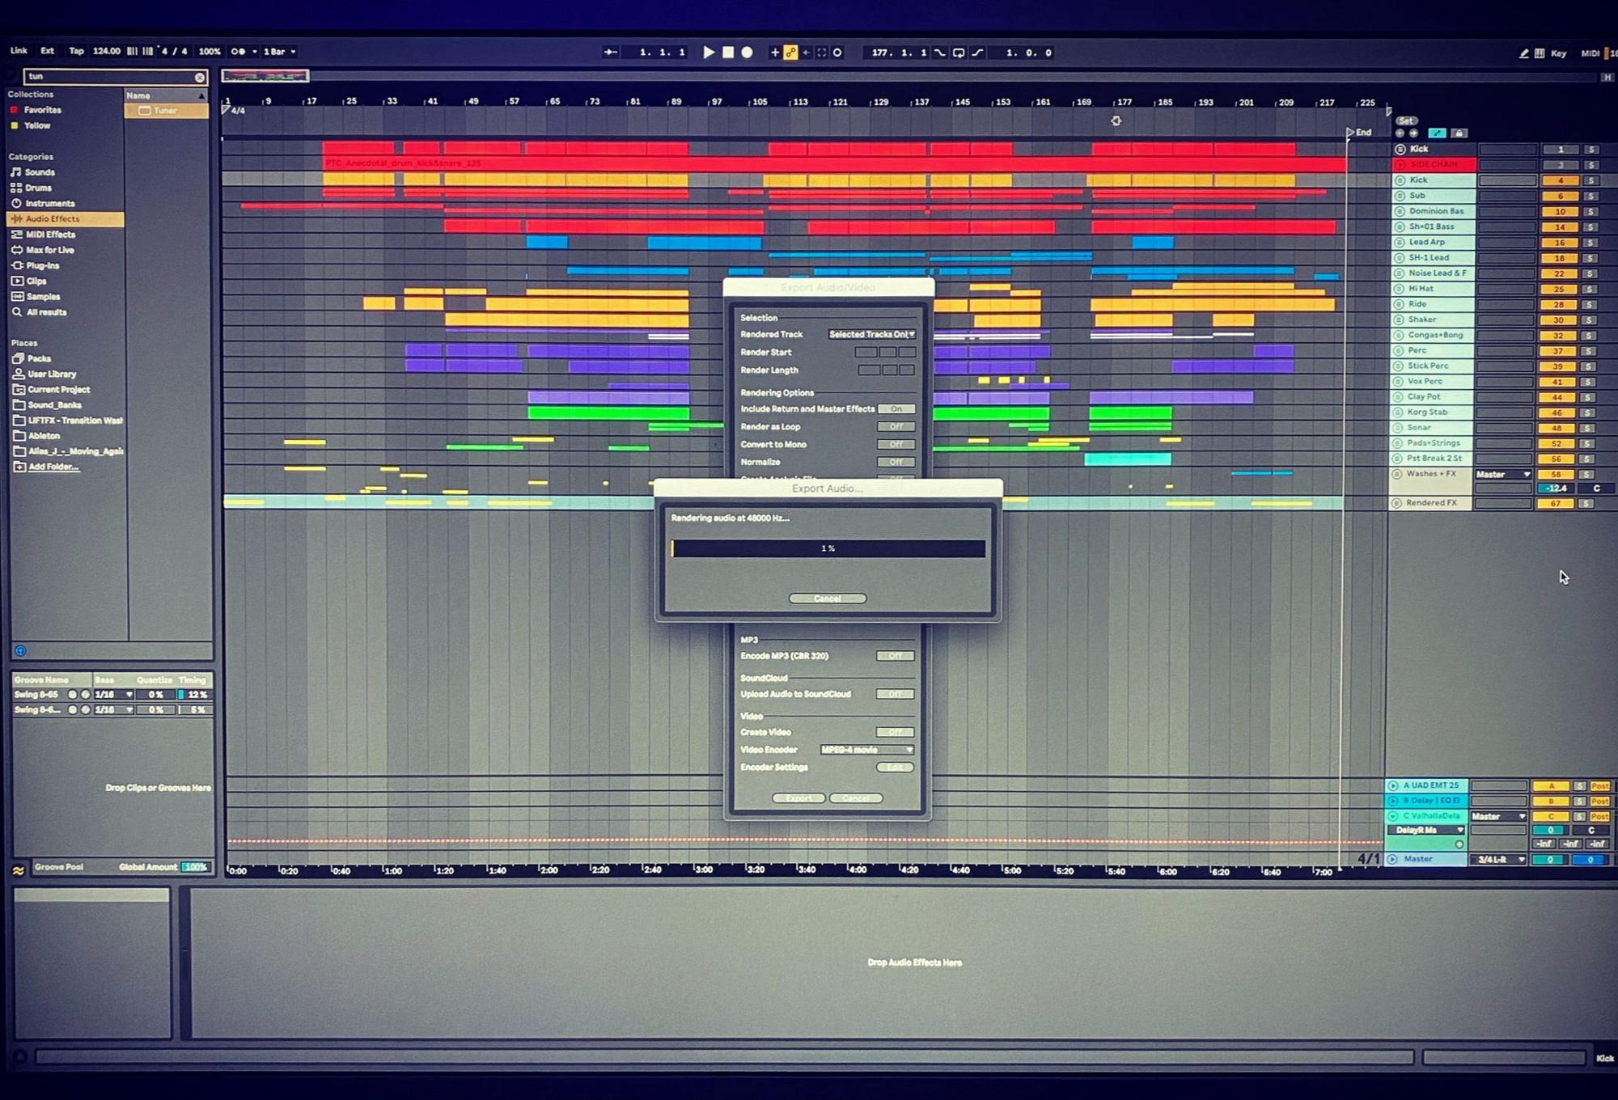The height and width of the screenshot is (1100, 1618).
Task: Toggle Convert to Mono option
Action: tap(896, 445)
